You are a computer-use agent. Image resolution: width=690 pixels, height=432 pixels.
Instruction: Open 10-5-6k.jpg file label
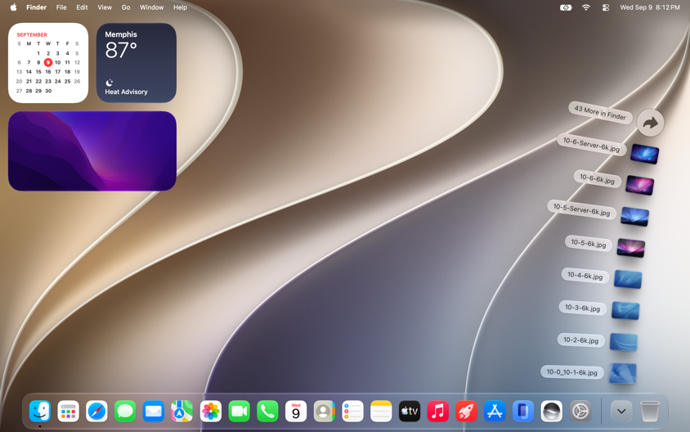point(589,243)
